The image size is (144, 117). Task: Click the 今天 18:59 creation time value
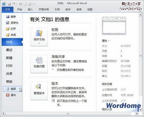[127, 95]
